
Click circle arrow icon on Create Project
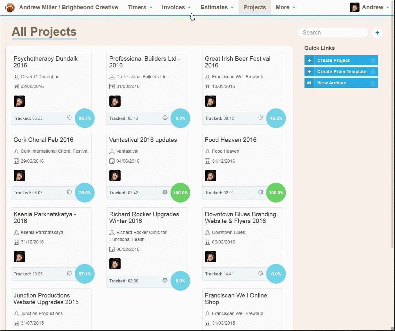373,60
